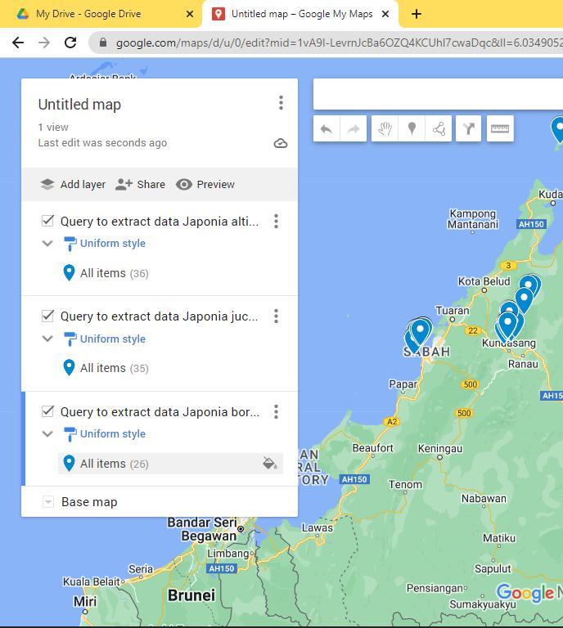Open a new browser tab
The height and width of the screenshot is (628, 563).
(417, 14)
